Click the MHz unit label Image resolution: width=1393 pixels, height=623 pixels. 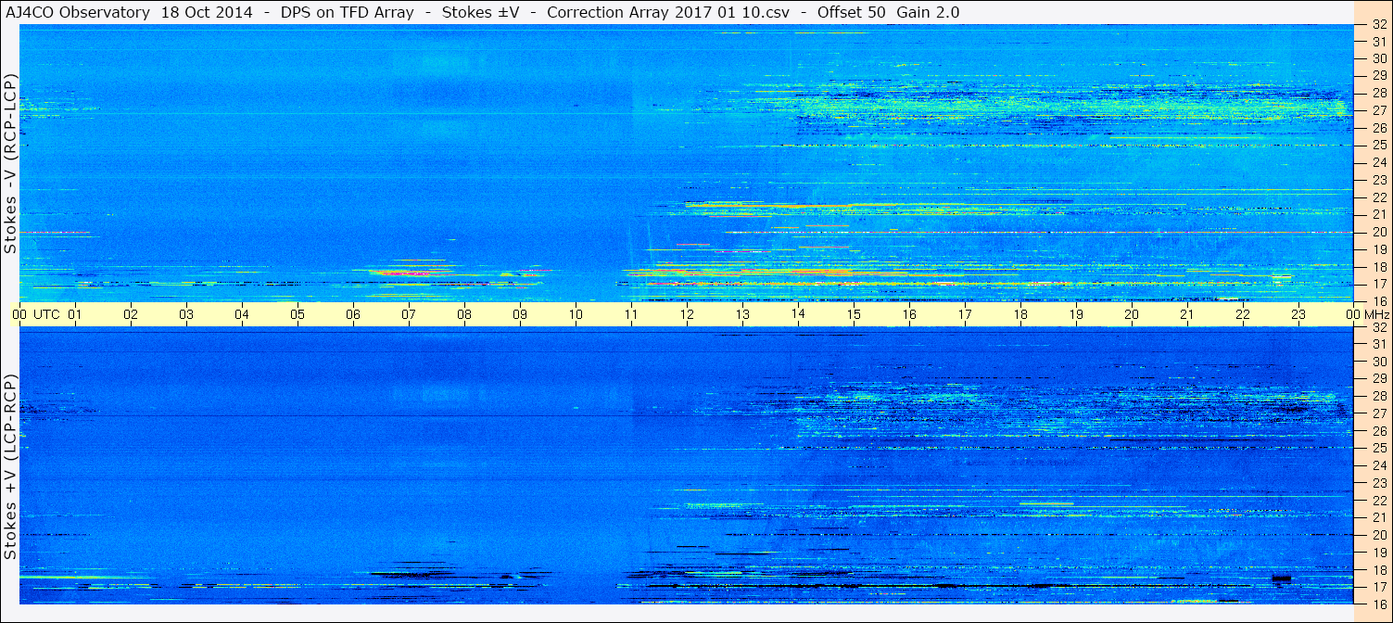[x=1374, y=315]
